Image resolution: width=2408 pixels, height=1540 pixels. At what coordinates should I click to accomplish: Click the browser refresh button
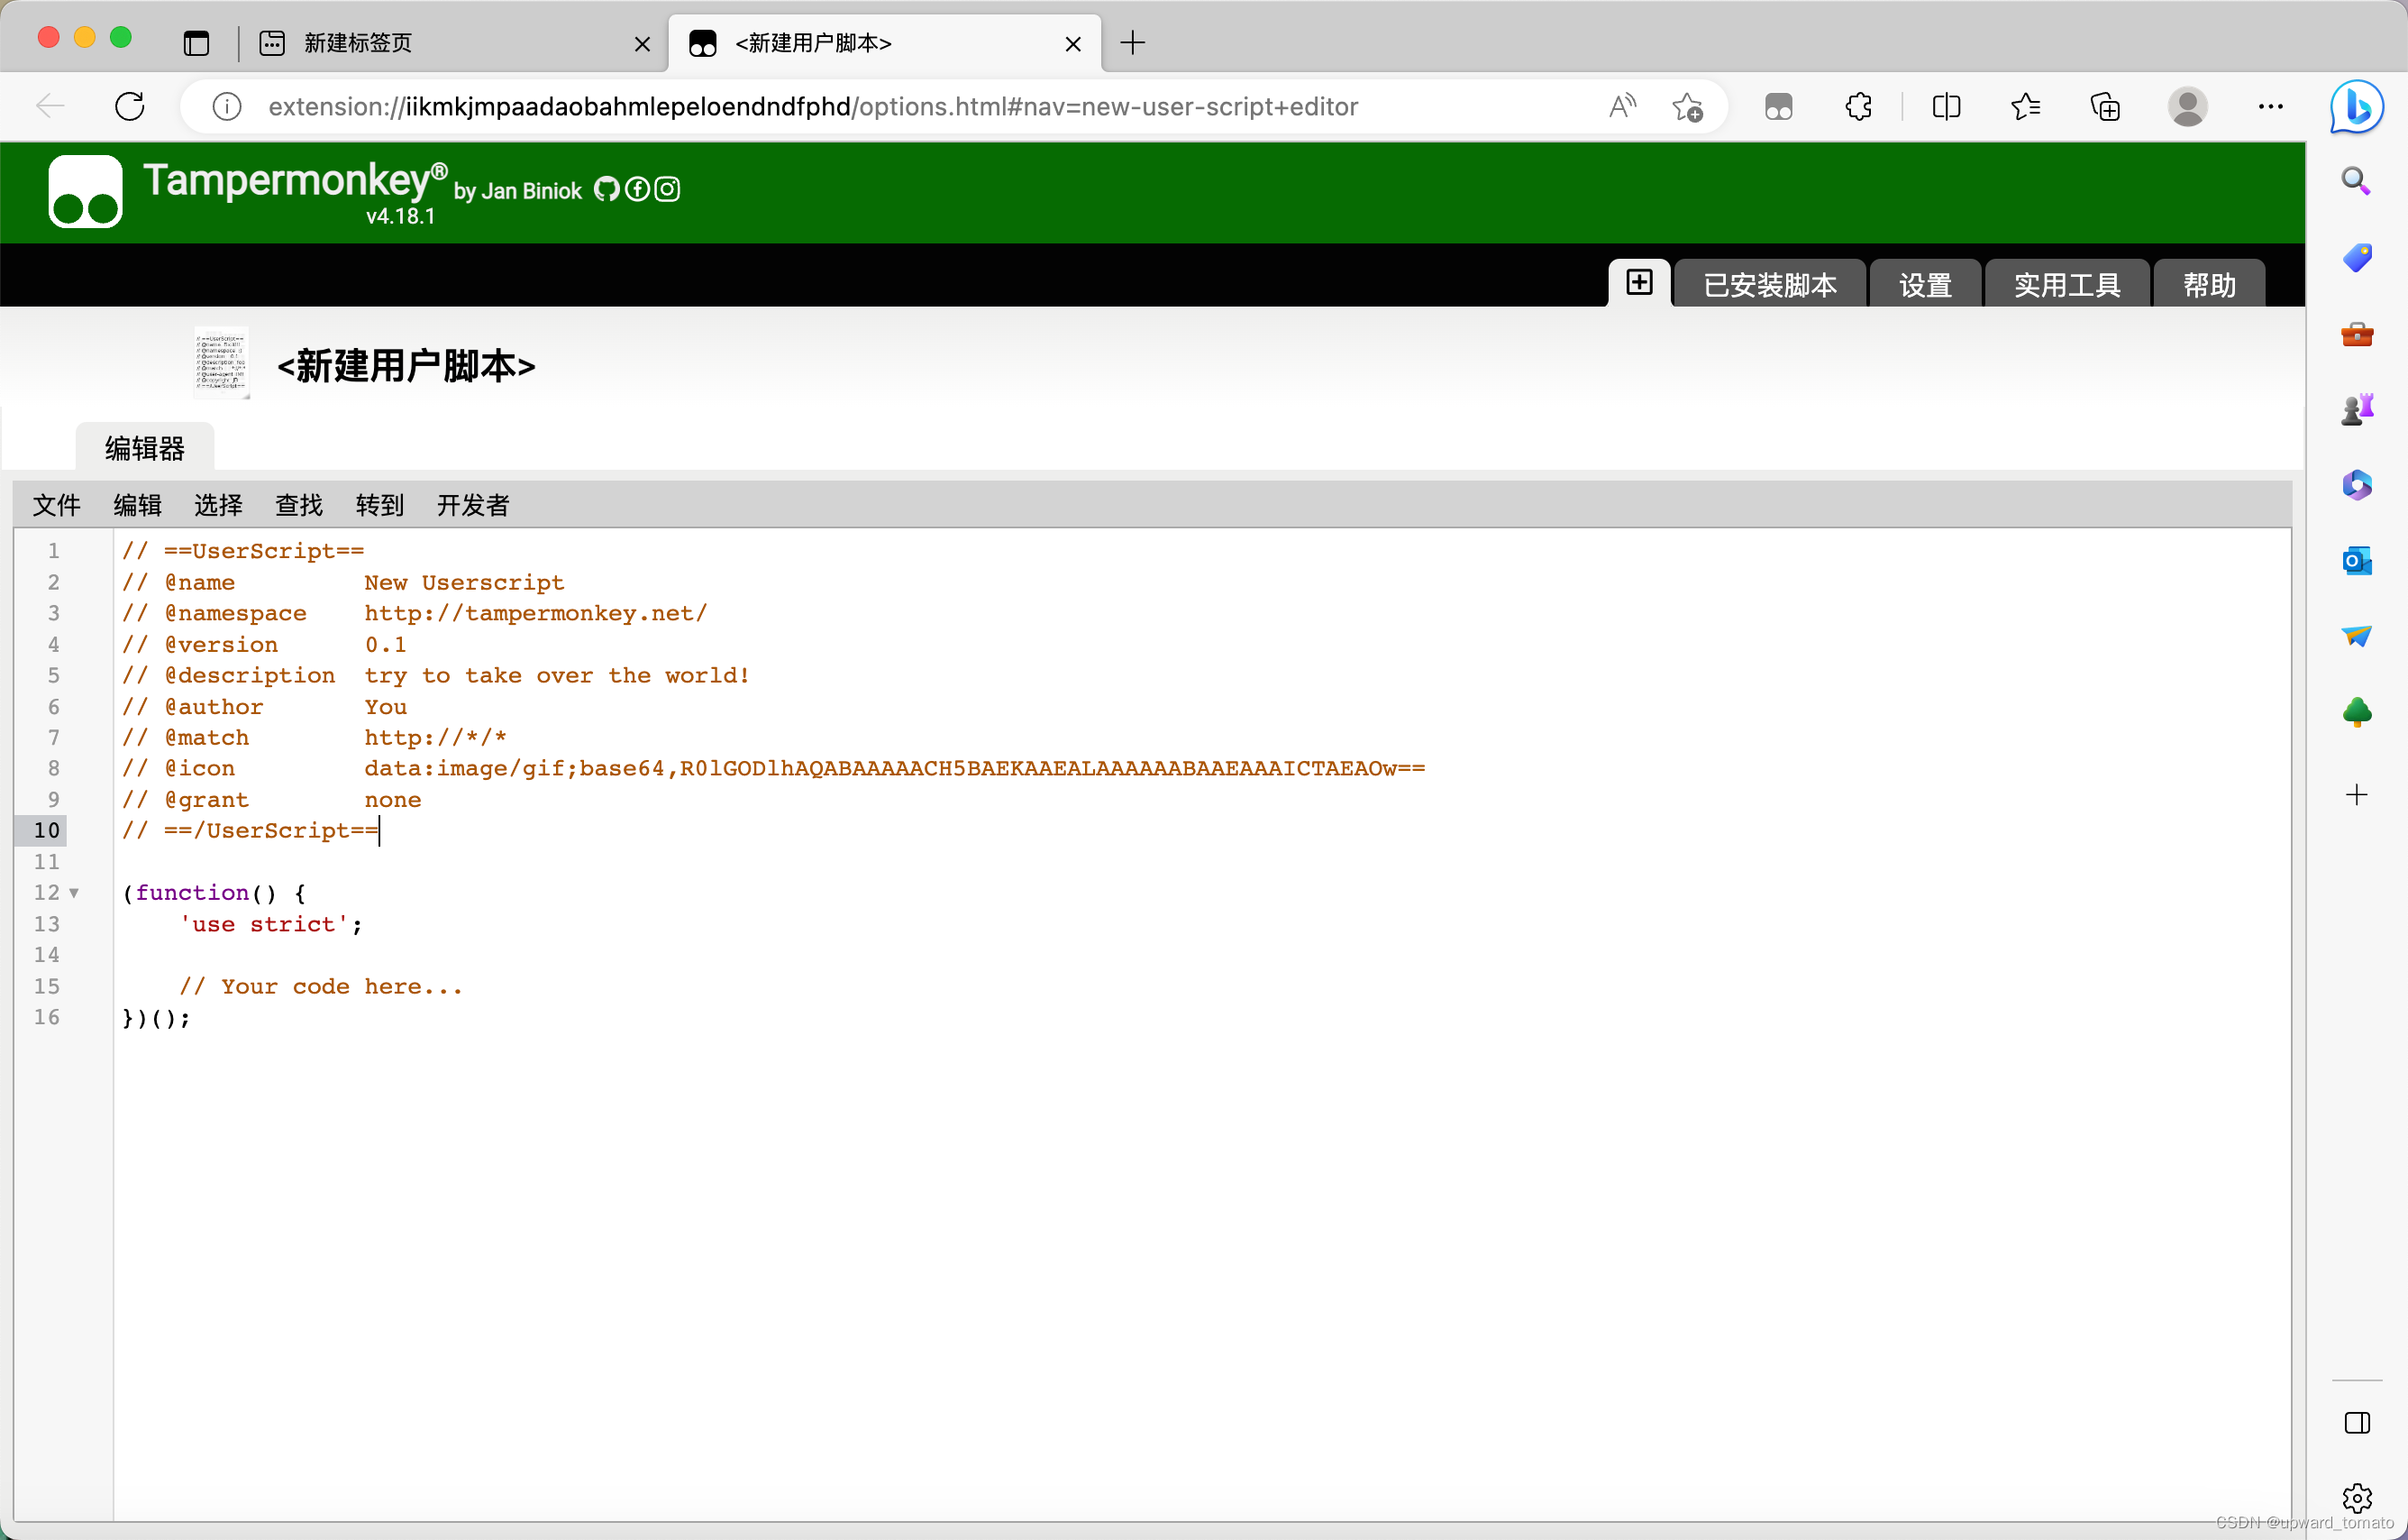pos(130,106)
